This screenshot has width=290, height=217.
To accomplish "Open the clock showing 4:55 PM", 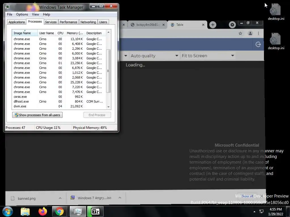I will click(x=276, y=211).
